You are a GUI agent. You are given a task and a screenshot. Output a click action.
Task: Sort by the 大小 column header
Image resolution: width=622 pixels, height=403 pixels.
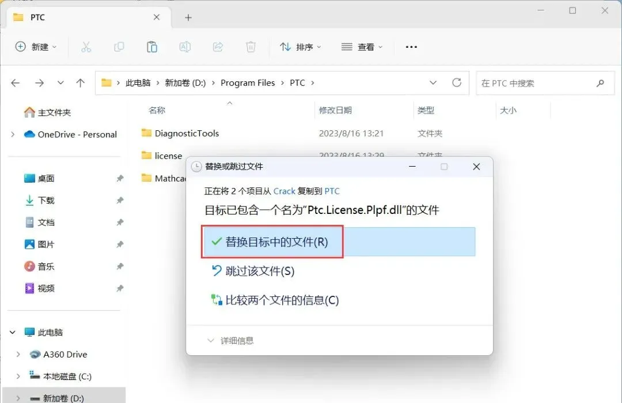[x=508, y=110]
